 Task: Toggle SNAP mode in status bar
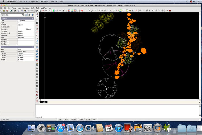pyautogui.click(x=60, y=119)
